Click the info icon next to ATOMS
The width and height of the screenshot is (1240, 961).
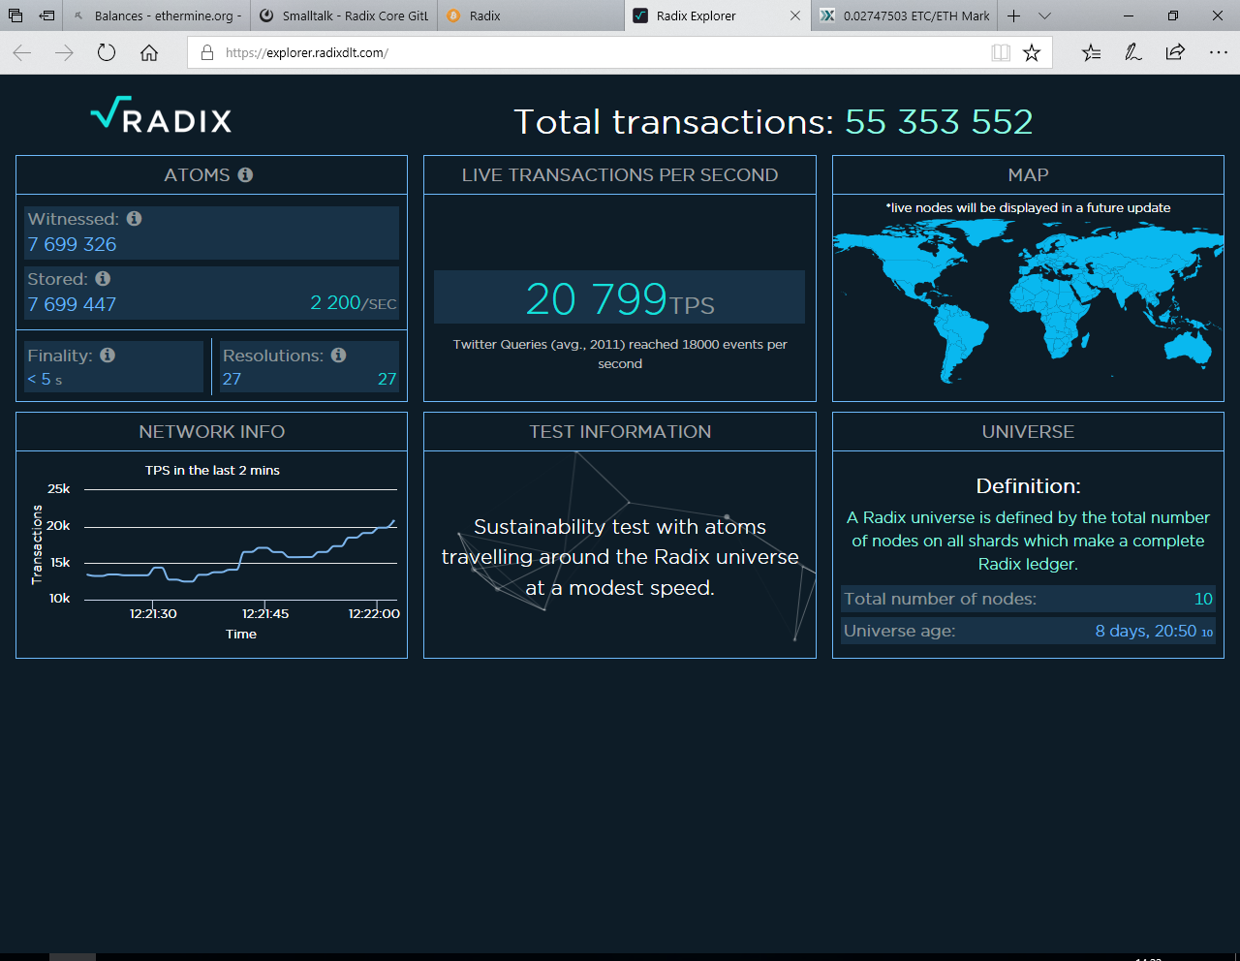245,174
